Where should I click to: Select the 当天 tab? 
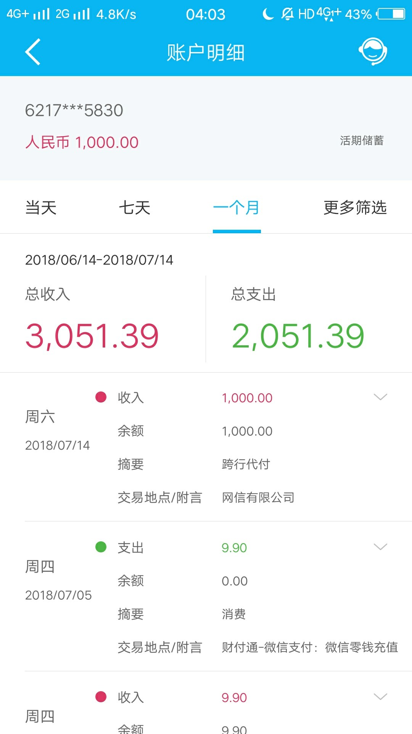(x=41, y=208)
